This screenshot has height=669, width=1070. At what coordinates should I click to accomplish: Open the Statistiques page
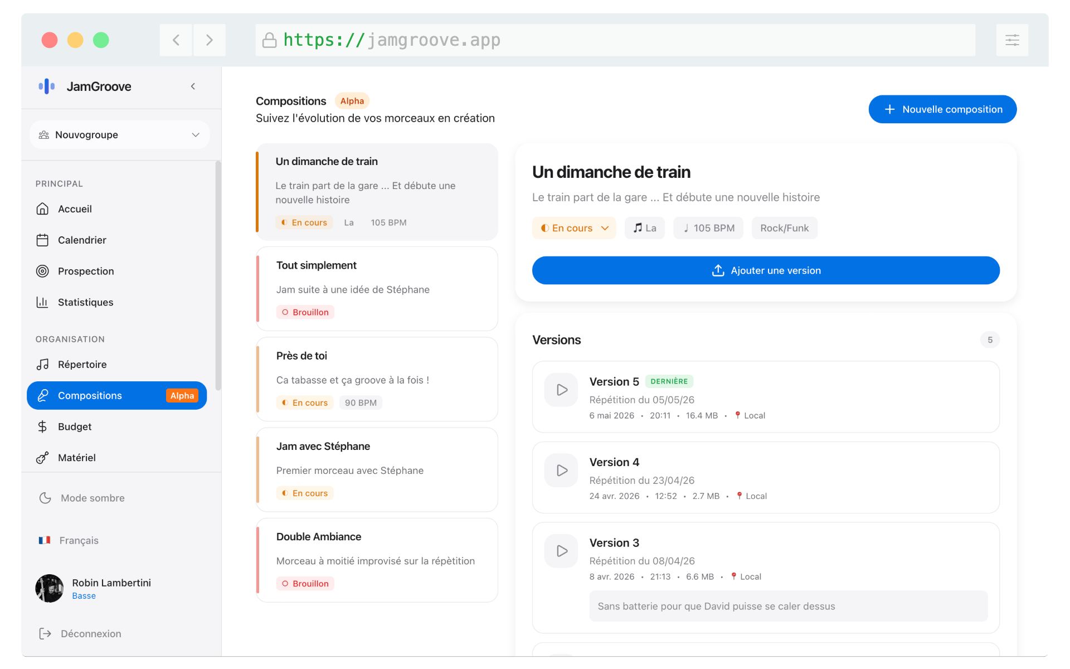point(116,302)
